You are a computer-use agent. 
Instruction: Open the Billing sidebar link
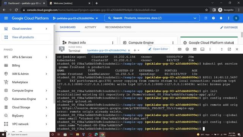pos(16,65)
